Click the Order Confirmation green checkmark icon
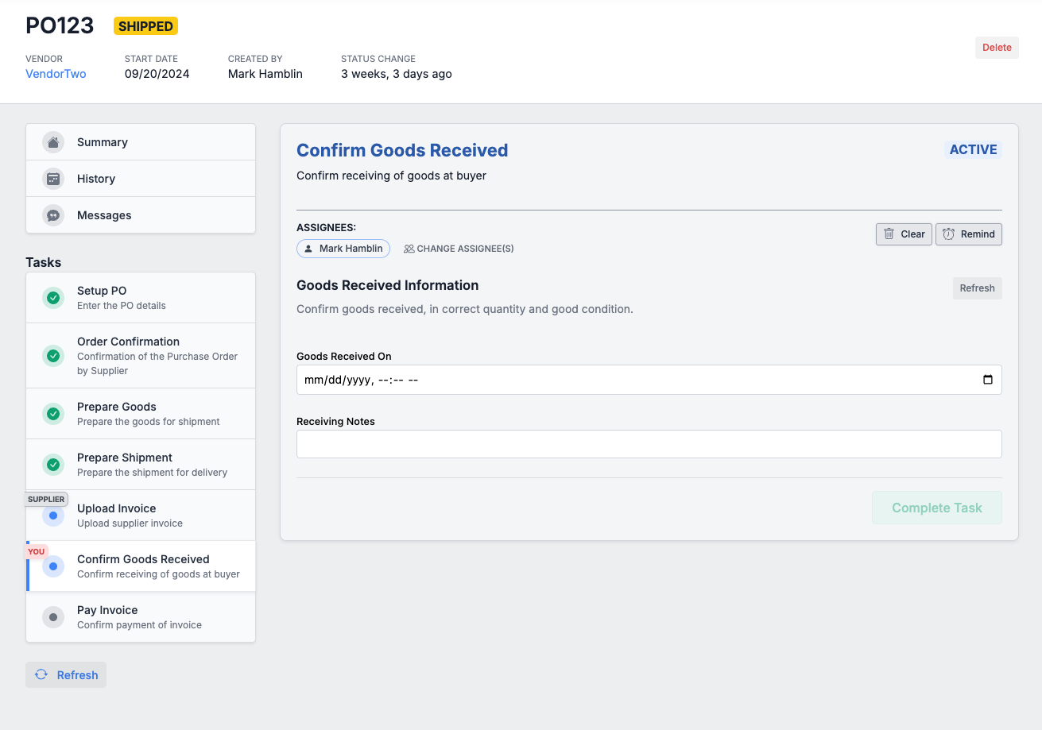 53,356
